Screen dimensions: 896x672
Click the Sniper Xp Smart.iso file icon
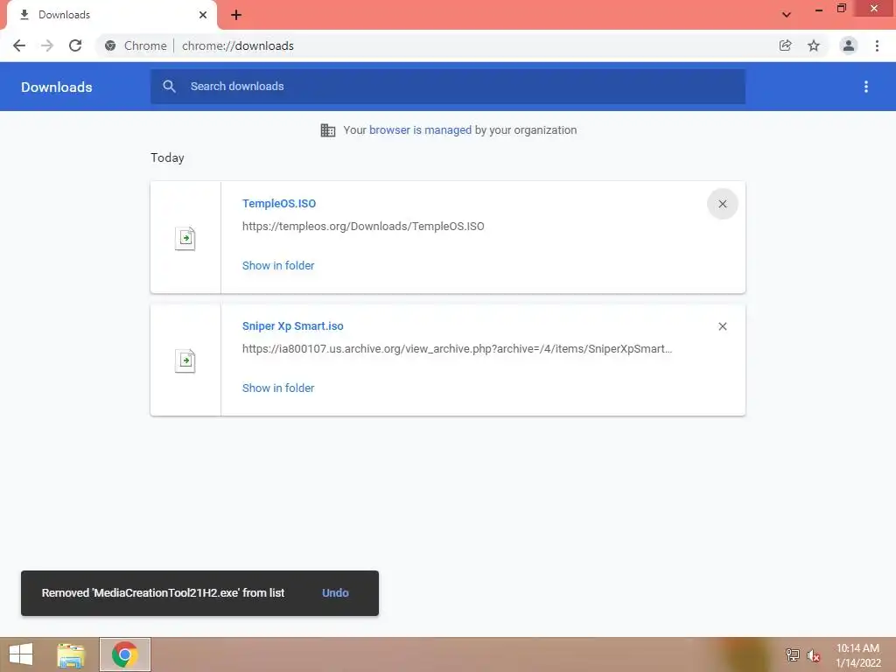click(x=185, y=360)
